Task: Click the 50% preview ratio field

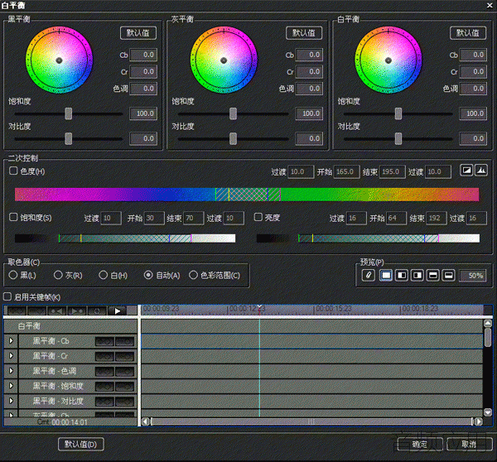Action: [474, 276]
